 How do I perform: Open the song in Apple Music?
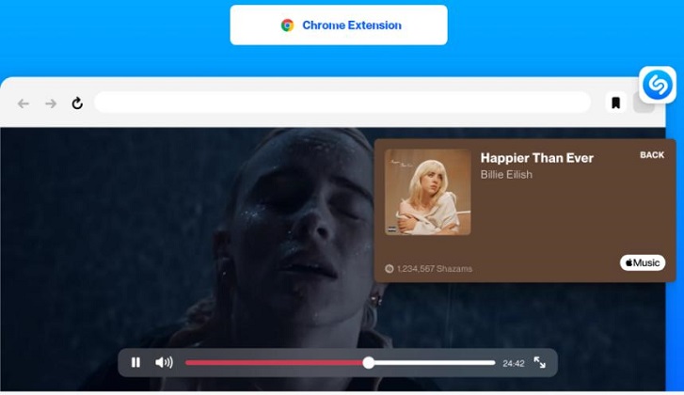(x=643, y=263)
